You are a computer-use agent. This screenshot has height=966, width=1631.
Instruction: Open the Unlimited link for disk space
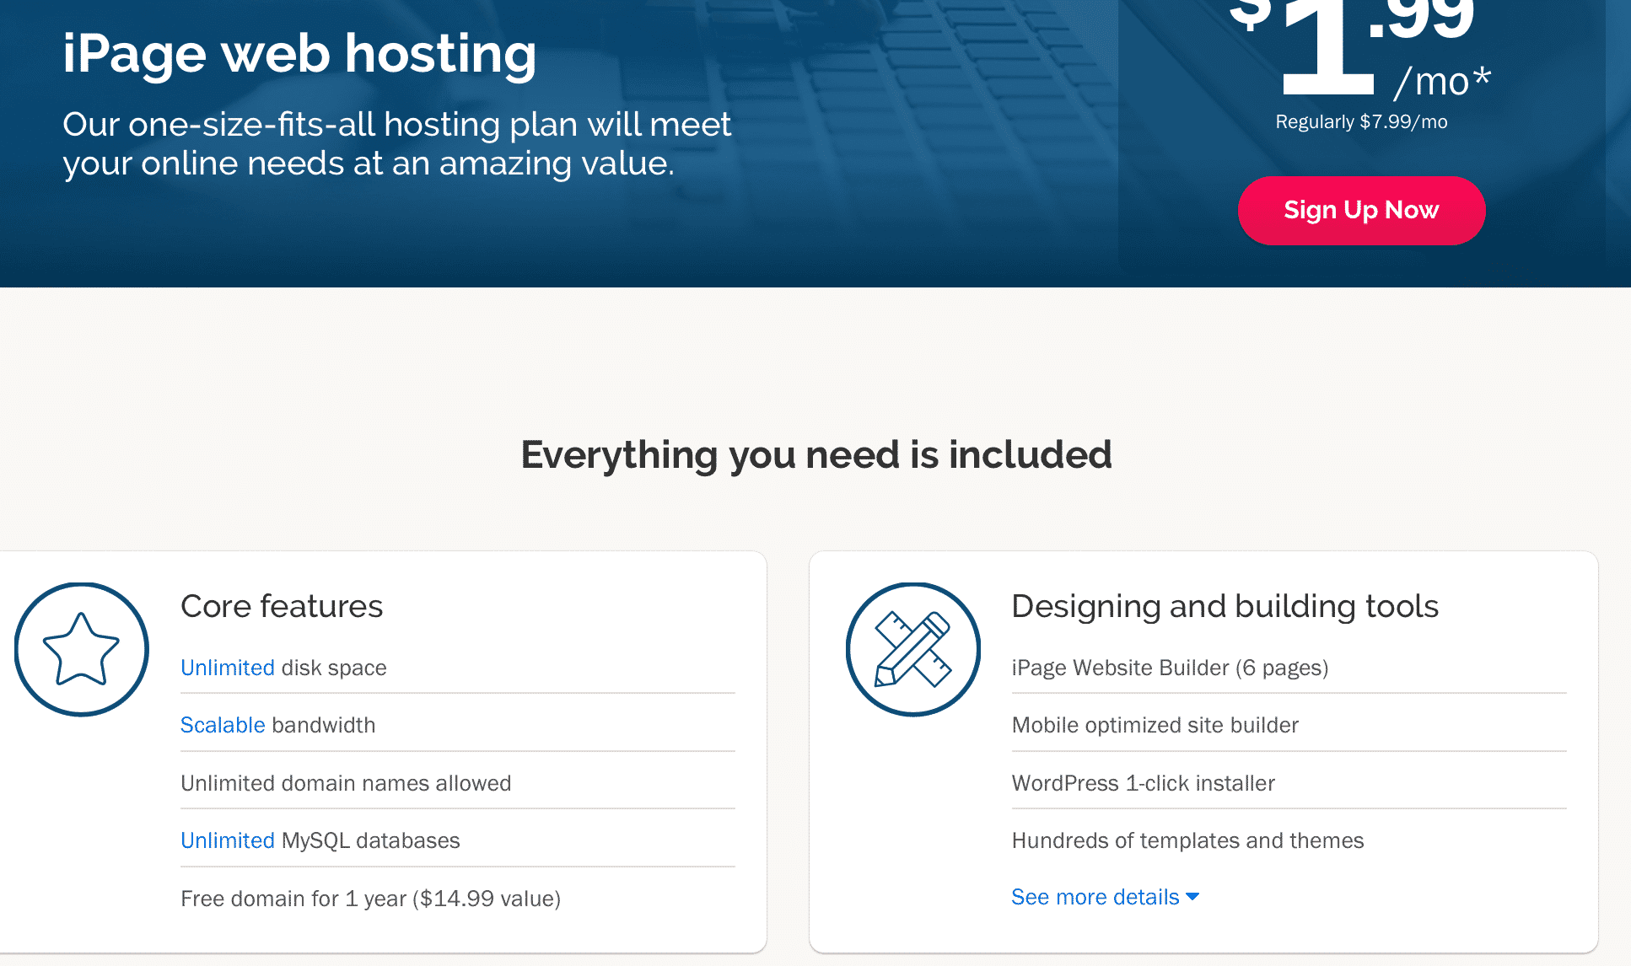(228, 668)
